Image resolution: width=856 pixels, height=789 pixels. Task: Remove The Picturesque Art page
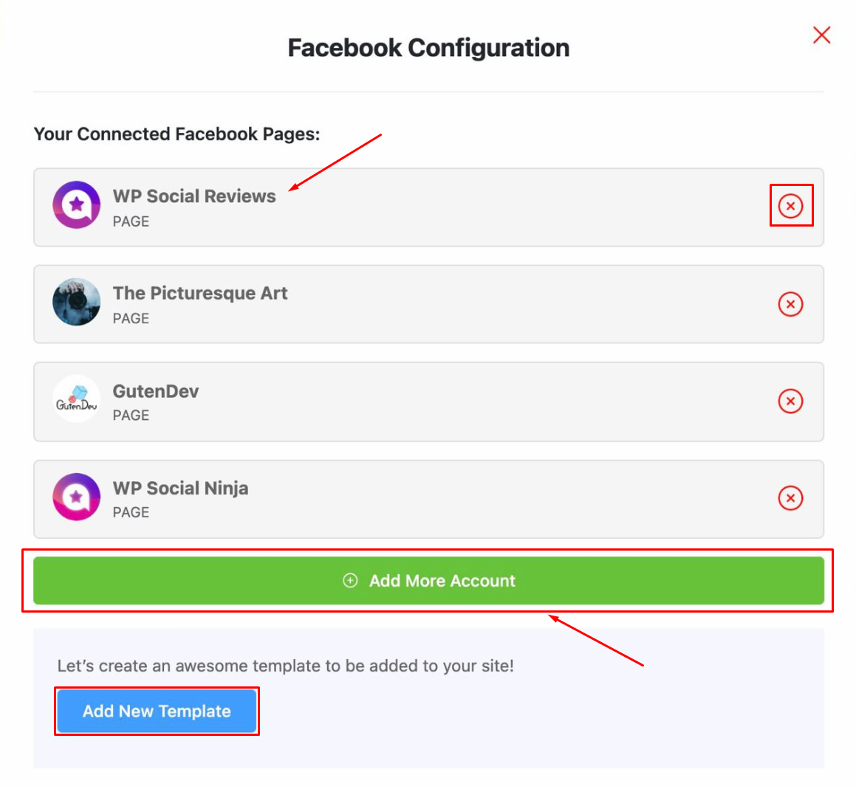790,304
